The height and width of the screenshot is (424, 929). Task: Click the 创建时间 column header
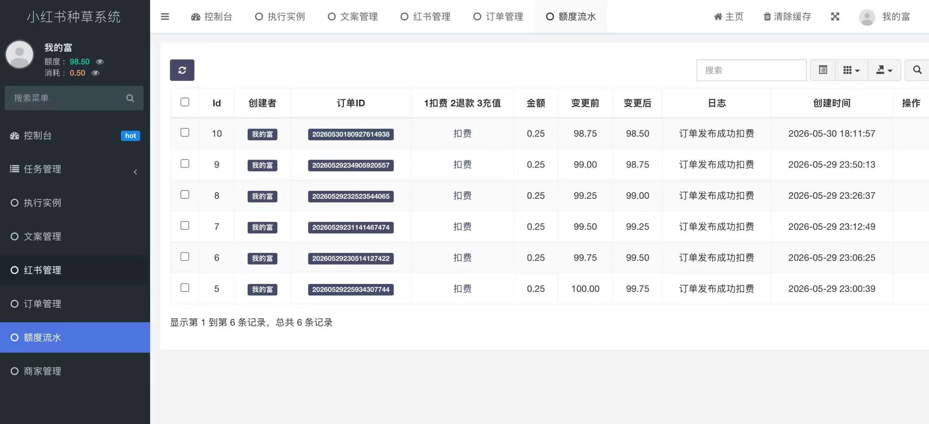coord(832,103)
